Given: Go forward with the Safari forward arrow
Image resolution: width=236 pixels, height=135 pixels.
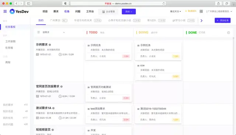Looking at the screenshot, I should click(21, 3).
